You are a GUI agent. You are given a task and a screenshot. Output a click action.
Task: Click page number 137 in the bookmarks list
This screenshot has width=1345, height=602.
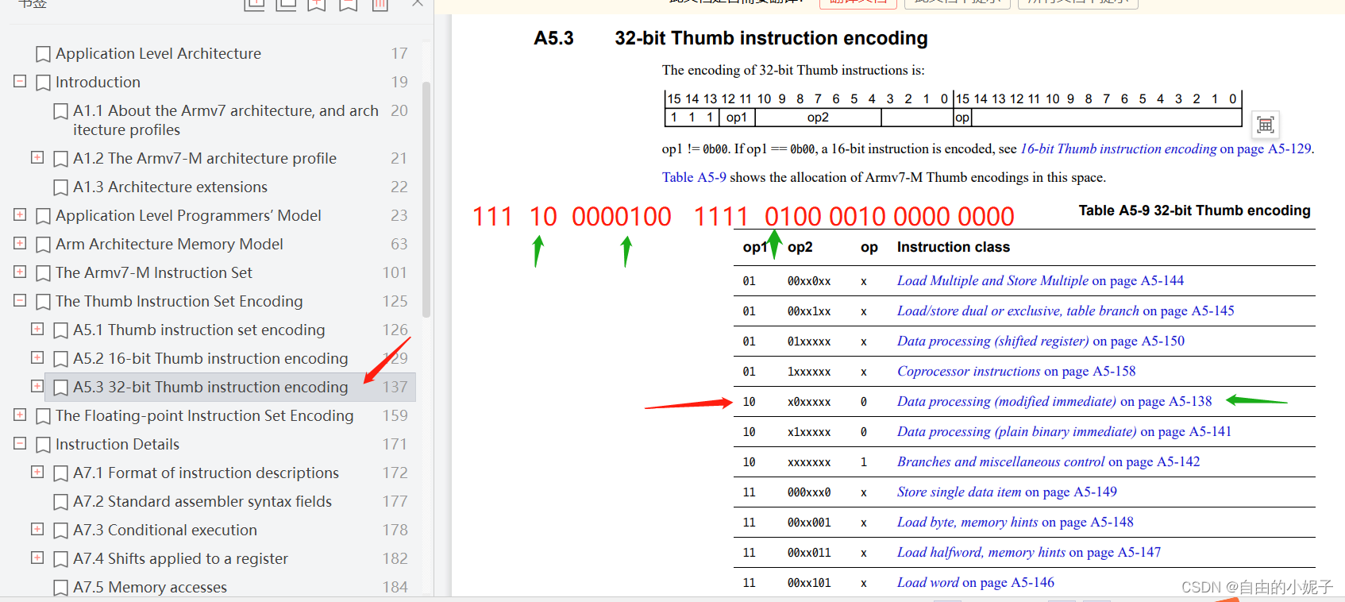click(x=395, y=387)
